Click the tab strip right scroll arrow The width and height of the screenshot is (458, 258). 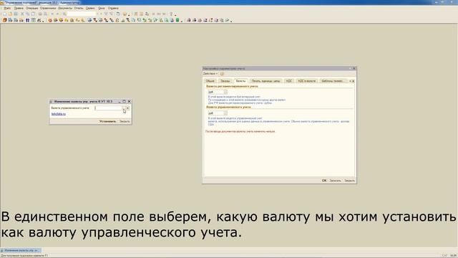point(354,81)
